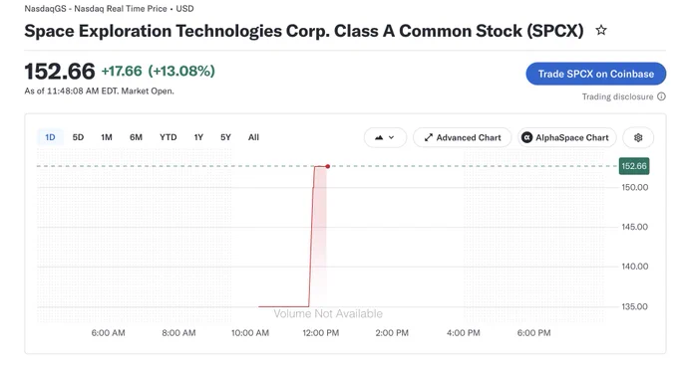Image resolution: width=678 pixels, height=366 pixels.
Task: Choose the 1Y time range
Action: 198,137
